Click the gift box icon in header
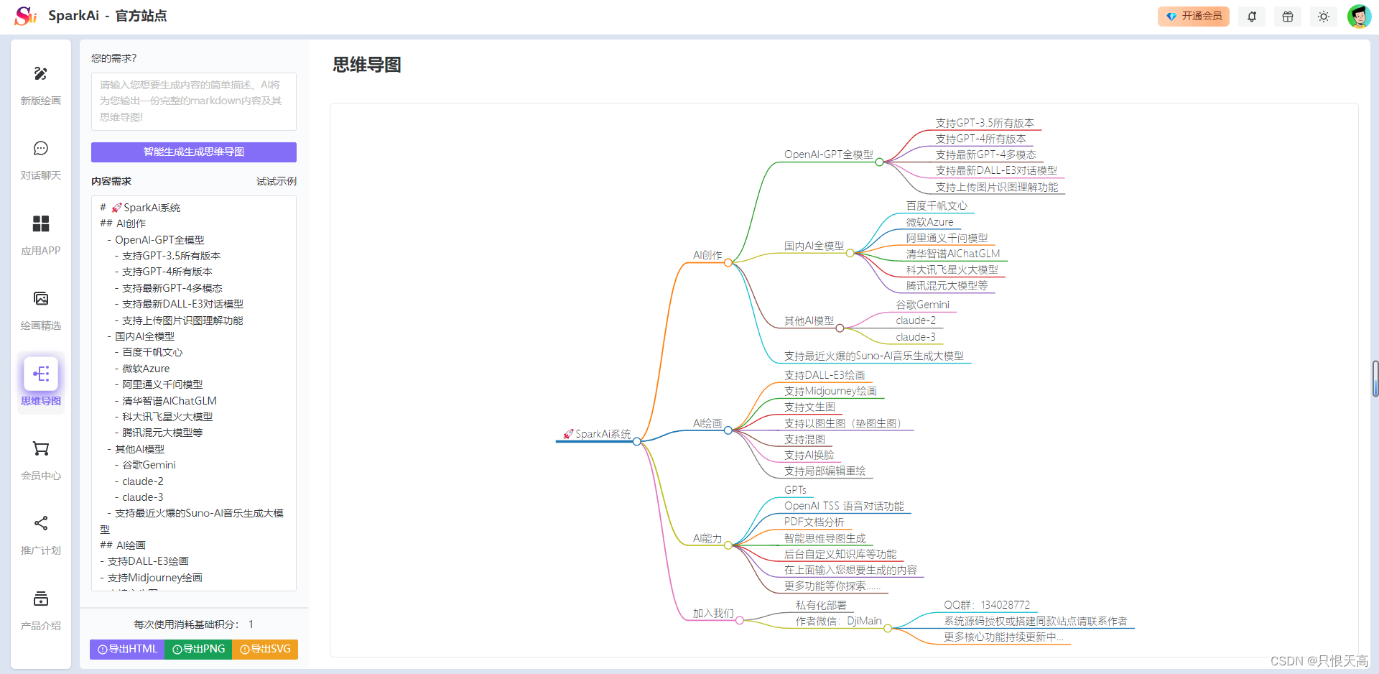 pyautogui.click(x=1288, y=17)
